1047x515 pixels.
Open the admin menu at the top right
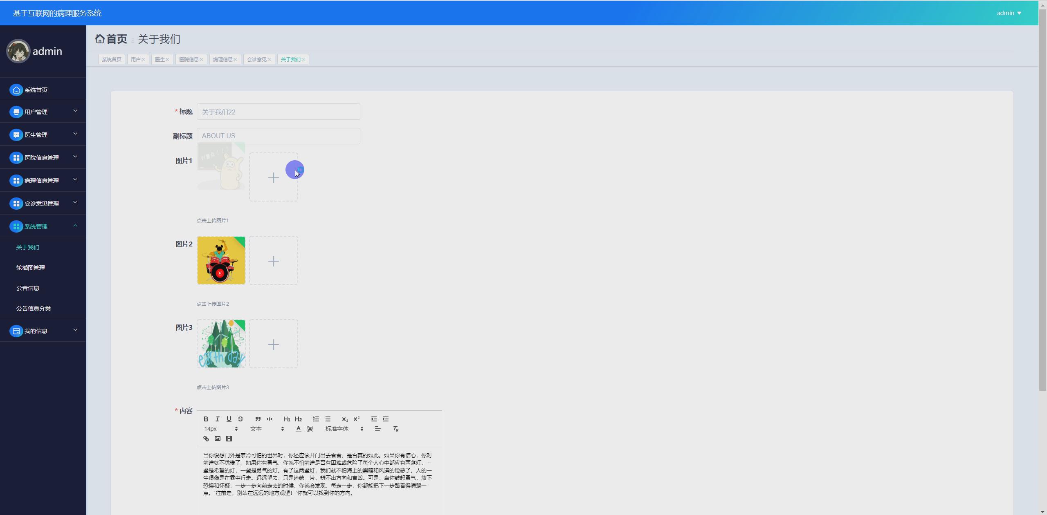click(x=1009, y=13)
